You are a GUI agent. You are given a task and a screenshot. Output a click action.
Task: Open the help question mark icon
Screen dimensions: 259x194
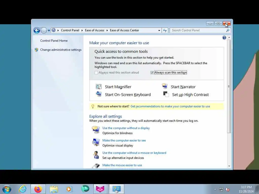[x=224, y=38]
